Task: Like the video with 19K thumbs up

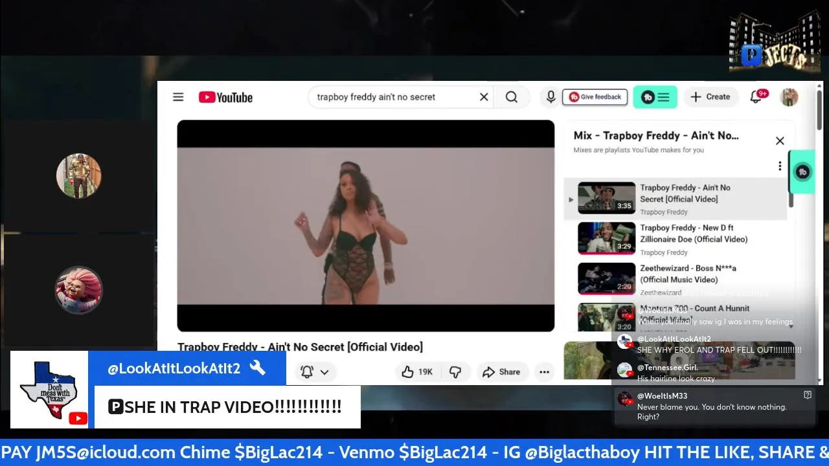Action: 417,372
